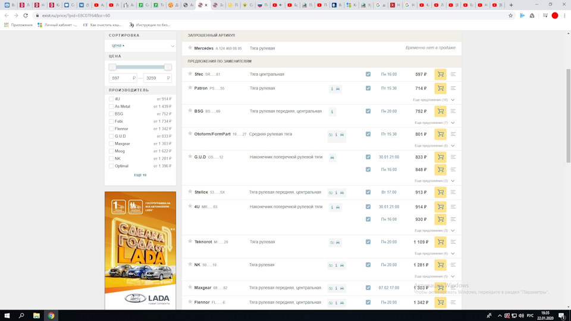Expand 8 more offers under Otoform/FormPart
571x321 pixels.
[x=434, y=146]
